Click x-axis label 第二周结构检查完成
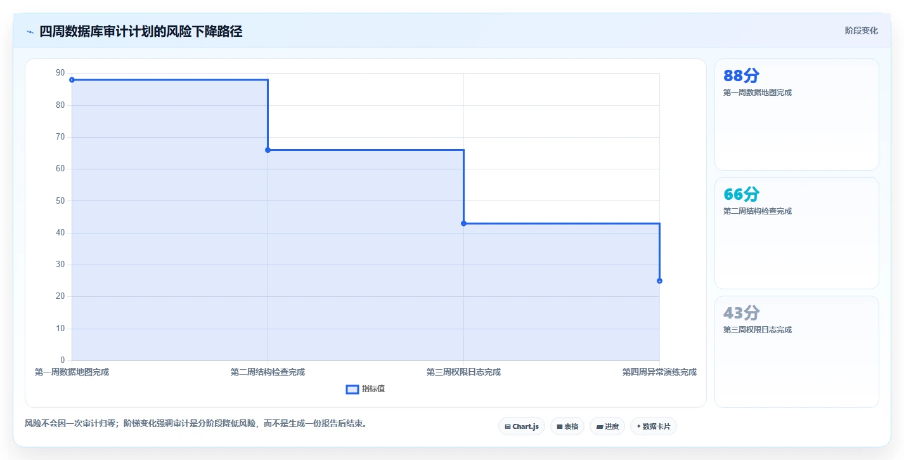The height and width of the screenshot is (460, 904). (268, 372)
